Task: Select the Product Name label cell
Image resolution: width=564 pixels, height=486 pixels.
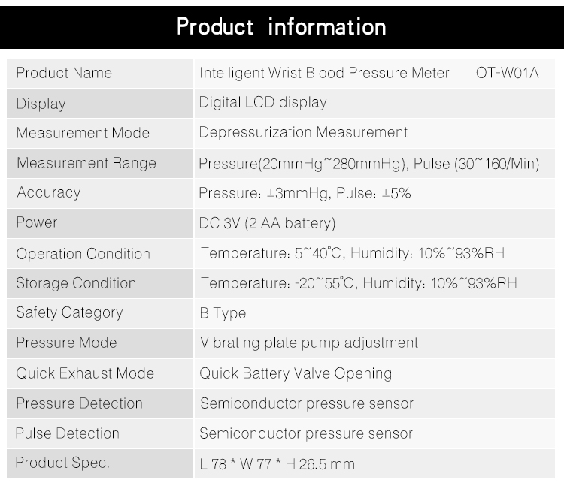Action: (99, 74)
